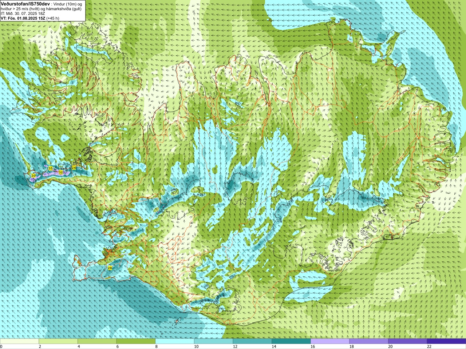Select the 6–8 m/s dark green legend swatch

136,341
